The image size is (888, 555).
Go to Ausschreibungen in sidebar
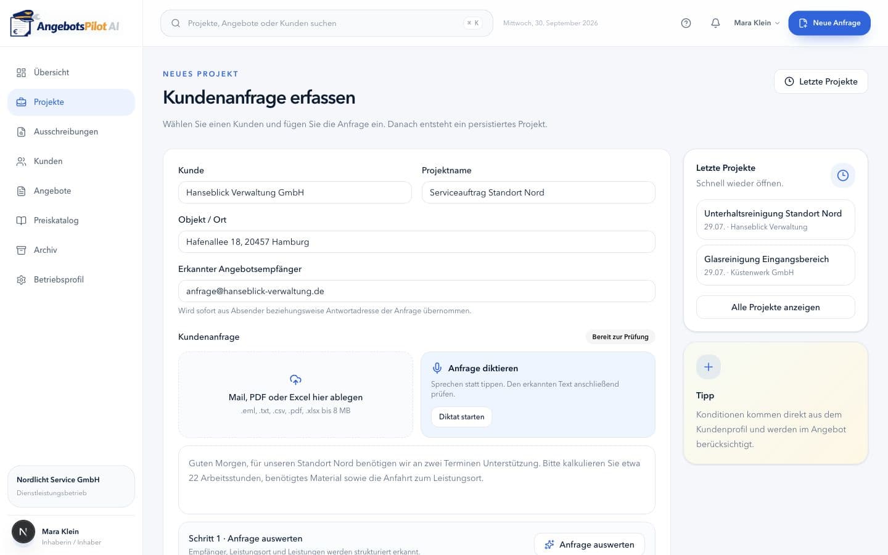tap(71, 132)
